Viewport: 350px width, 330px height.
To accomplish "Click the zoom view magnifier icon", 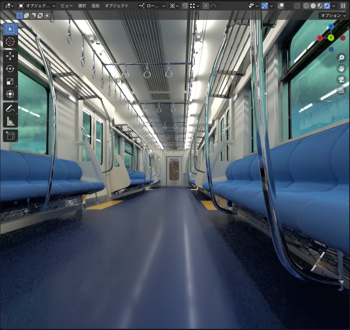I will point(341,58).
